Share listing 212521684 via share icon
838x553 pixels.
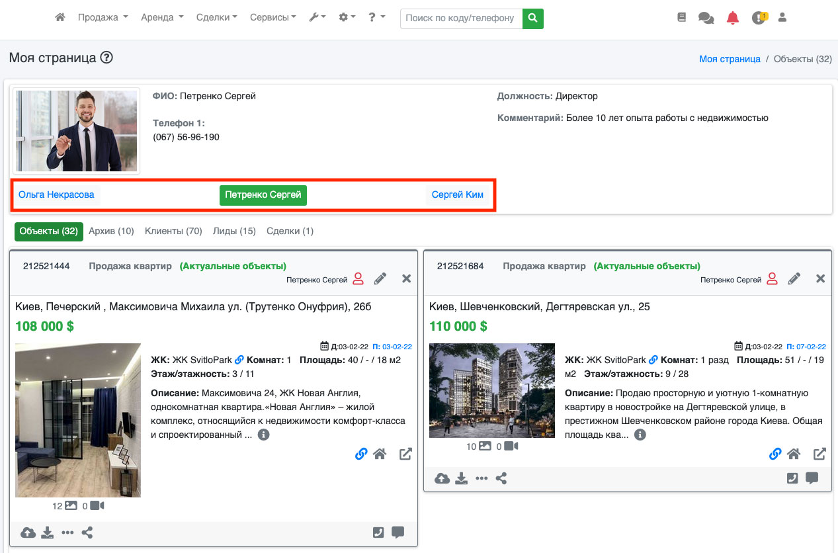click(501, 478)
